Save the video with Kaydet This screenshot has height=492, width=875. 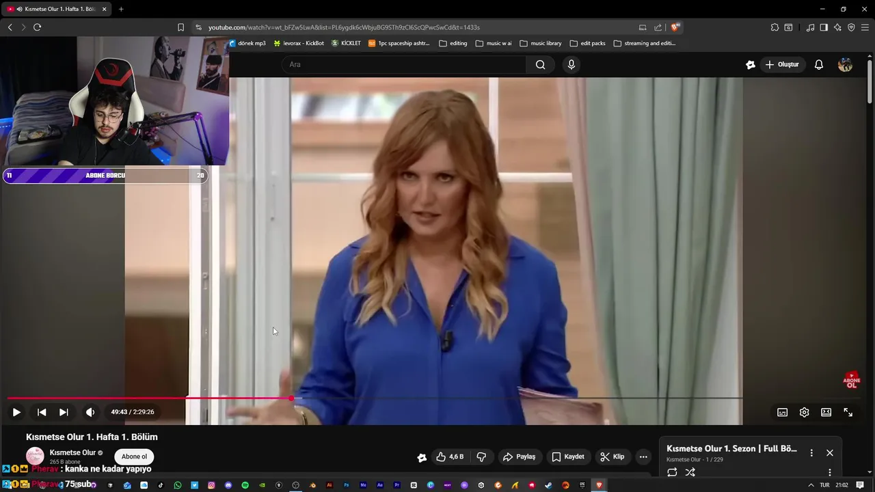[x=568, y=456]
